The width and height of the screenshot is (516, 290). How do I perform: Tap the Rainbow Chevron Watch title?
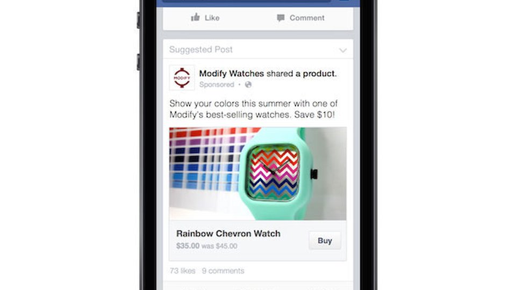(228, 234)
